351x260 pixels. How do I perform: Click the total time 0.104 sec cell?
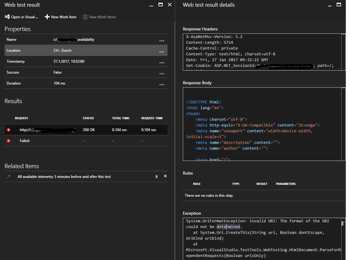point(119,130)
